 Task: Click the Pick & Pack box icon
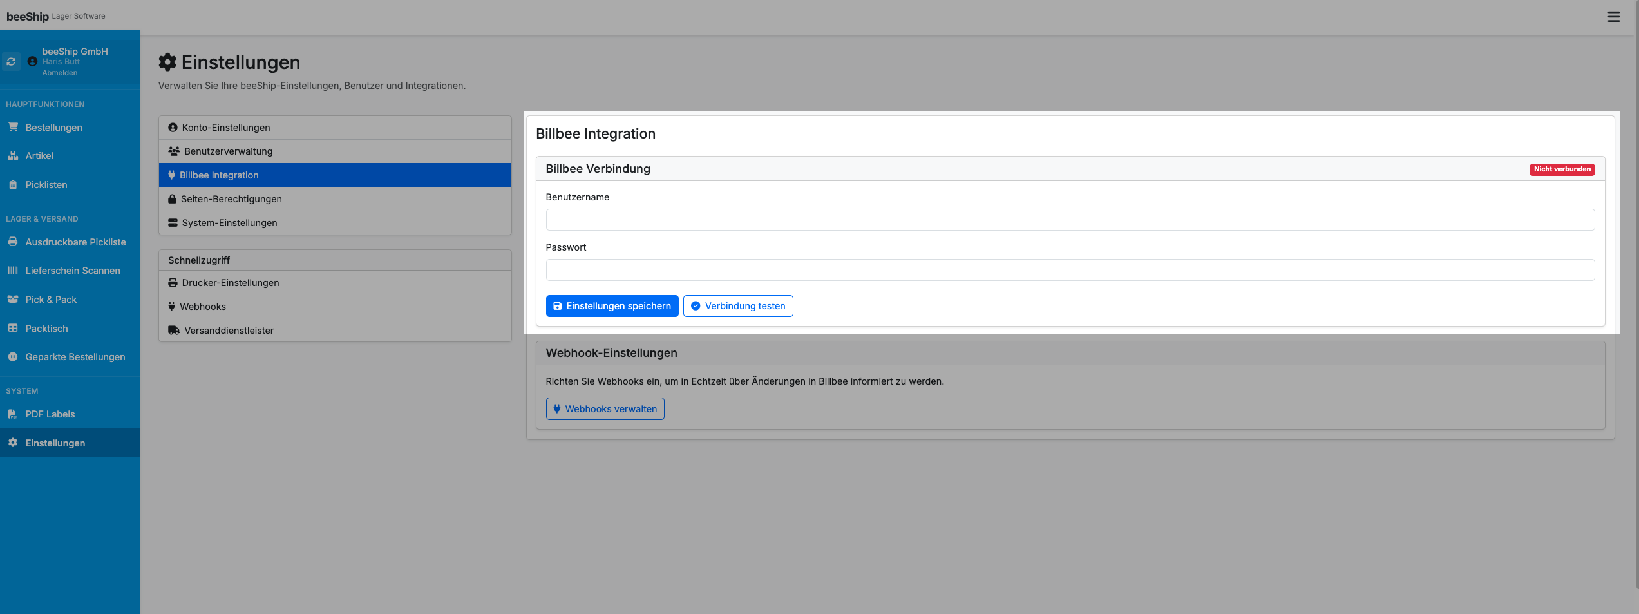click(x=13, y=300)
